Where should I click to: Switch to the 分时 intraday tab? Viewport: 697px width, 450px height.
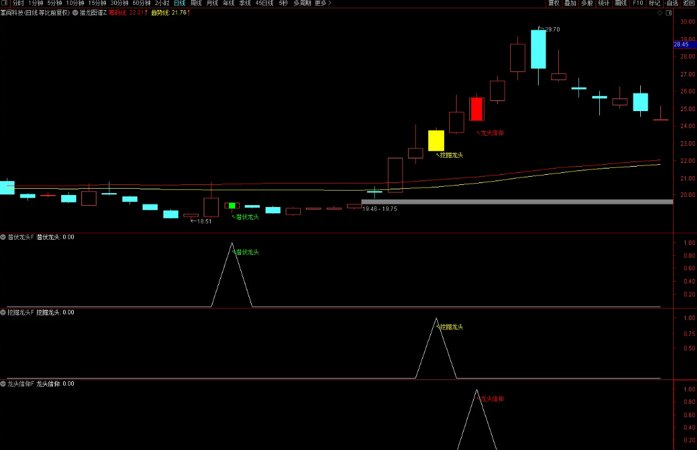18,3
